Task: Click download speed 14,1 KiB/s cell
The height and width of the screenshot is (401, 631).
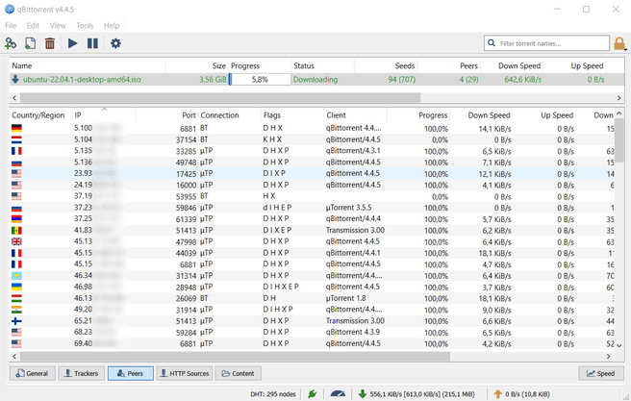Action: click(494, 129)
